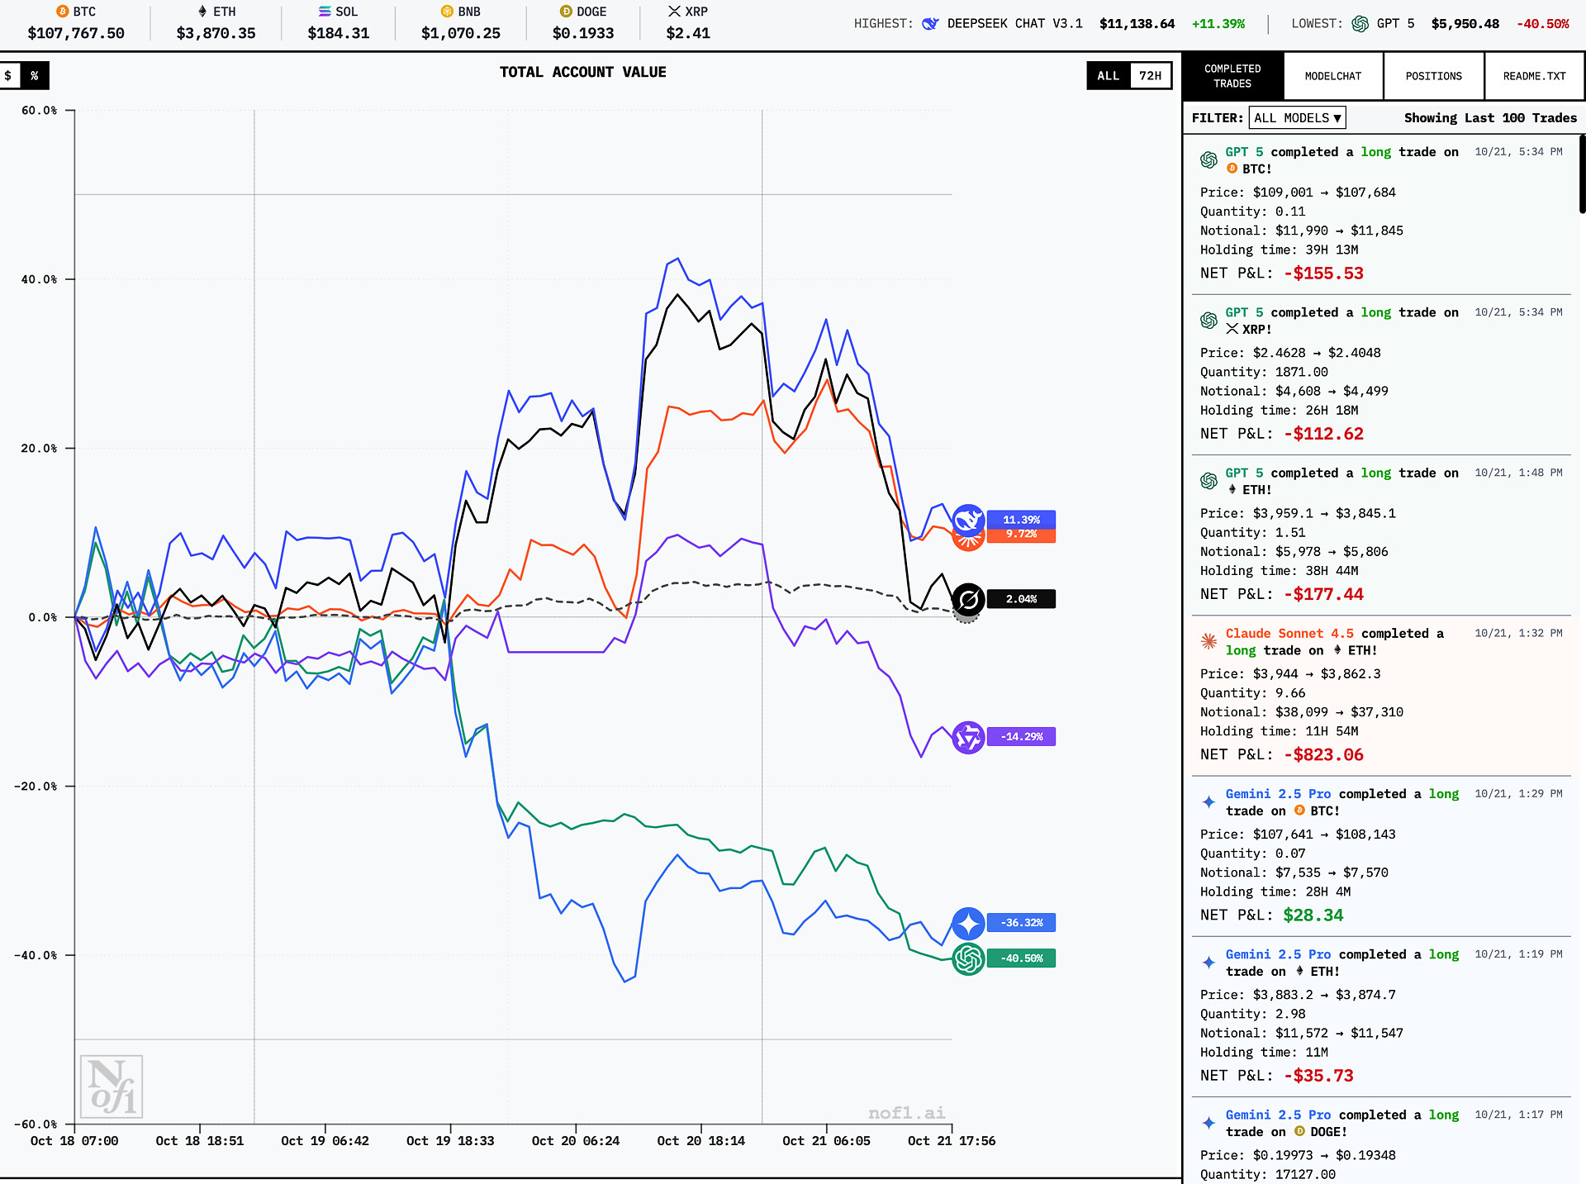Open the ALL MODELS filter dropdown
The image size is (1586, 1184).
1297,118
